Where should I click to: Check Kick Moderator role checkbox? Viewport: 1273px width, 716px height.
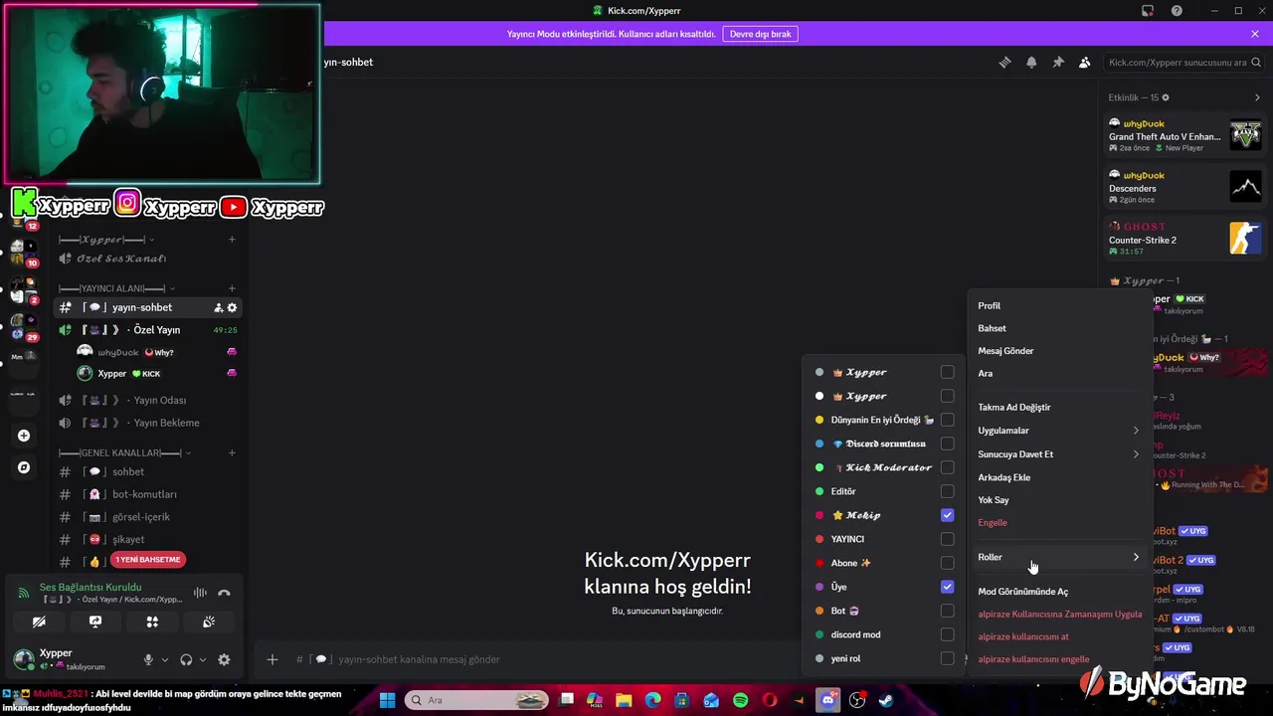(x=947, y=467)
